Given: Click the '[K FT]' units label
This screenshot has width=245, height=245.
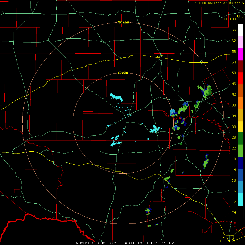Looking at the screenshot, I should [230, 19].
